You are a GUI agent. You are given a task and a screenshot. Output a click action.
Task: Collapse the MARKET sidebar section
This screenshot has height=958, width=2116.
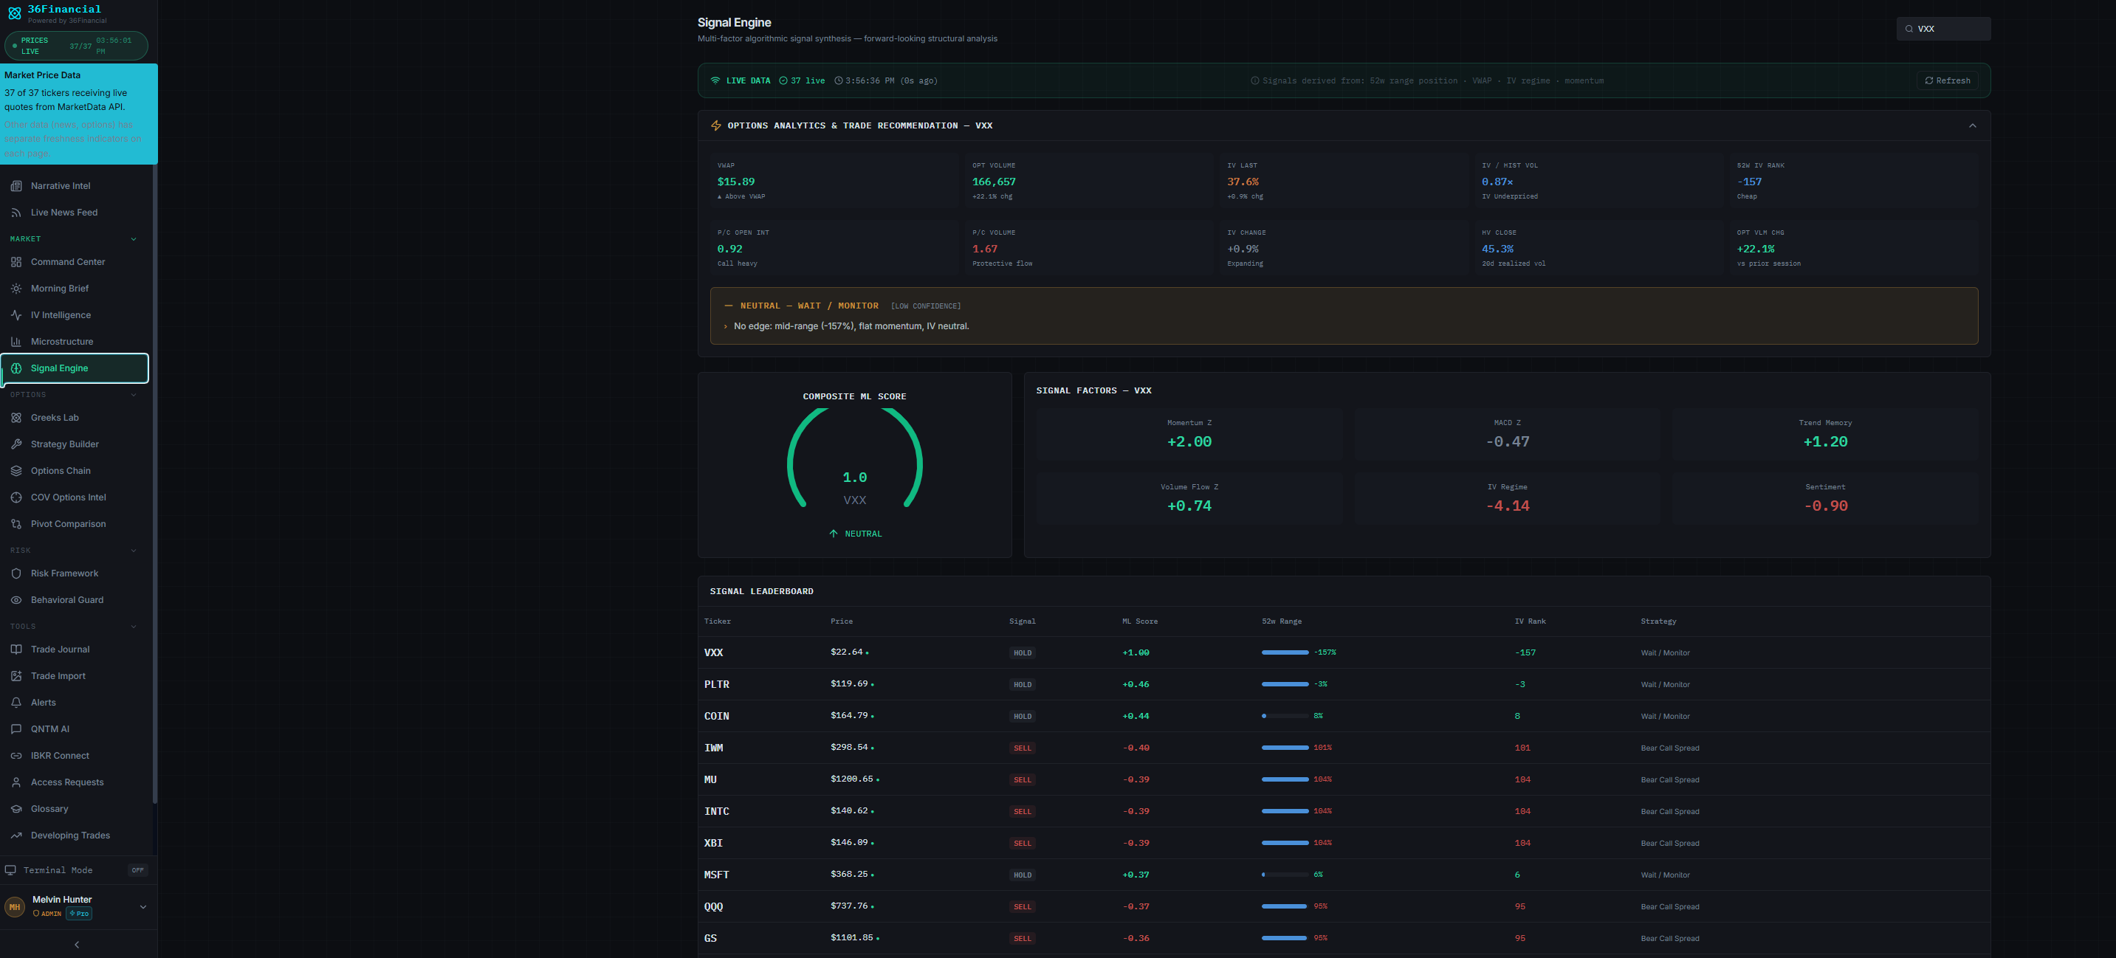[134, 239]
